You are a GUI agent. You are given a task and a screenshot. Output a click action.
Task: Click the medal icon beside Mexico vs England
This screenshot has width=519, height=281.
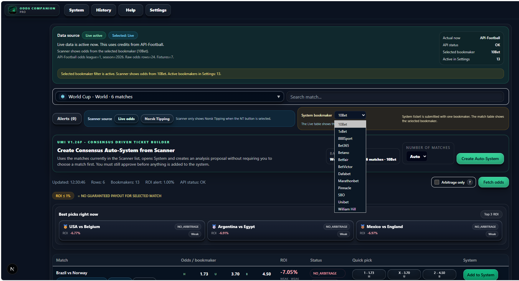click(363, 227)
